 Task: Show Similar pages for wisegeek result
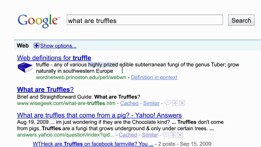[x=151, y=103]
